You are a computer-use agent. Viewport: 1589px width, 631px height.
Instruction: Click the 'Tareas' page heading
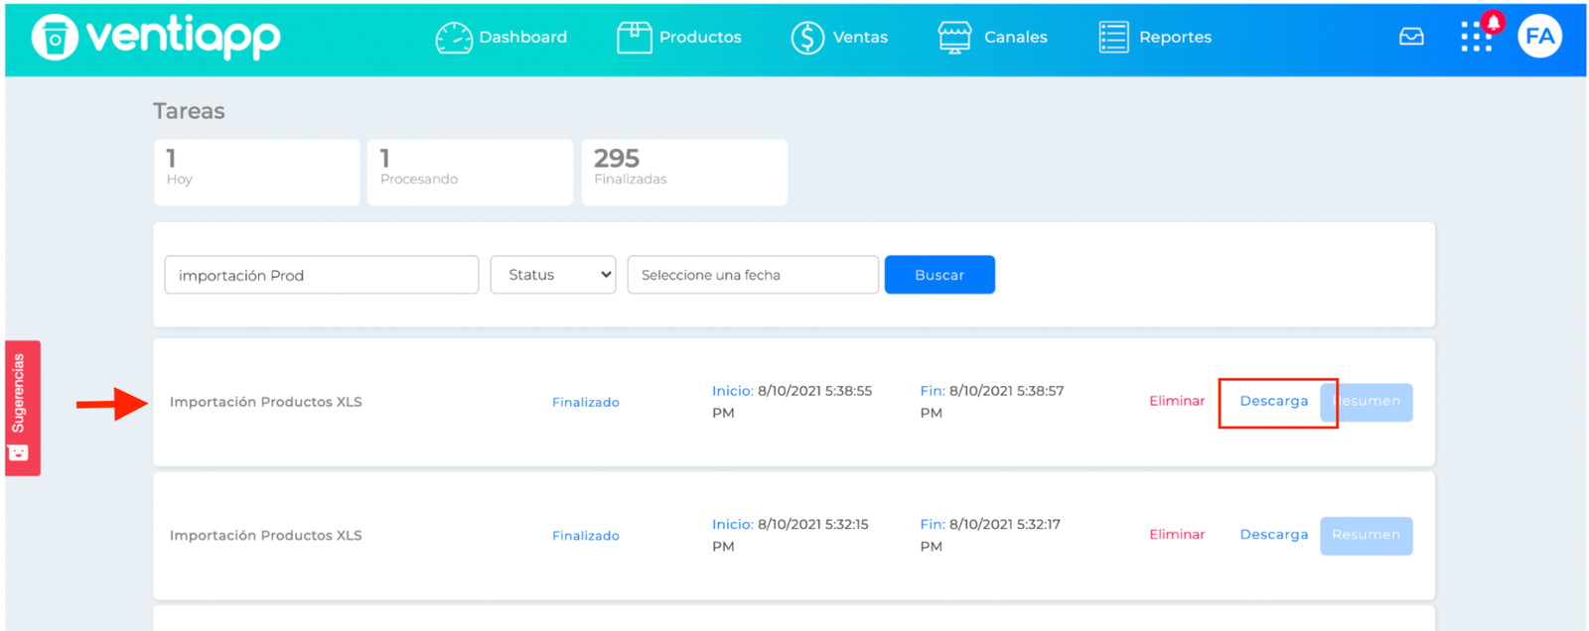coord(189,111)
